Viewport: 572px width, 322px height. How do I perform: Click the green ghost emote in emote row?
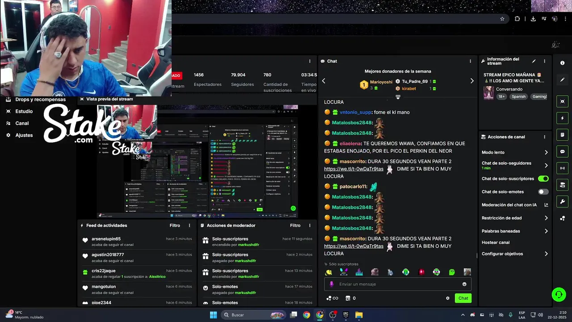point(452,272)
